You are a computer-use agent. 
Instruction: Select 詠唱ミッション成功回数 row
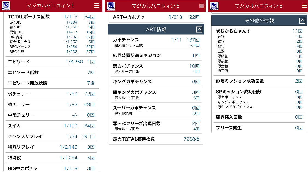point(259,81)
